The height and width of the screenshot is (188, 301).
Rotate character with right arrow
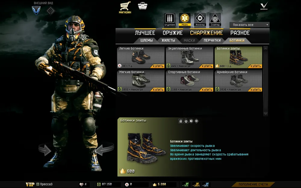tap(106, 149)
